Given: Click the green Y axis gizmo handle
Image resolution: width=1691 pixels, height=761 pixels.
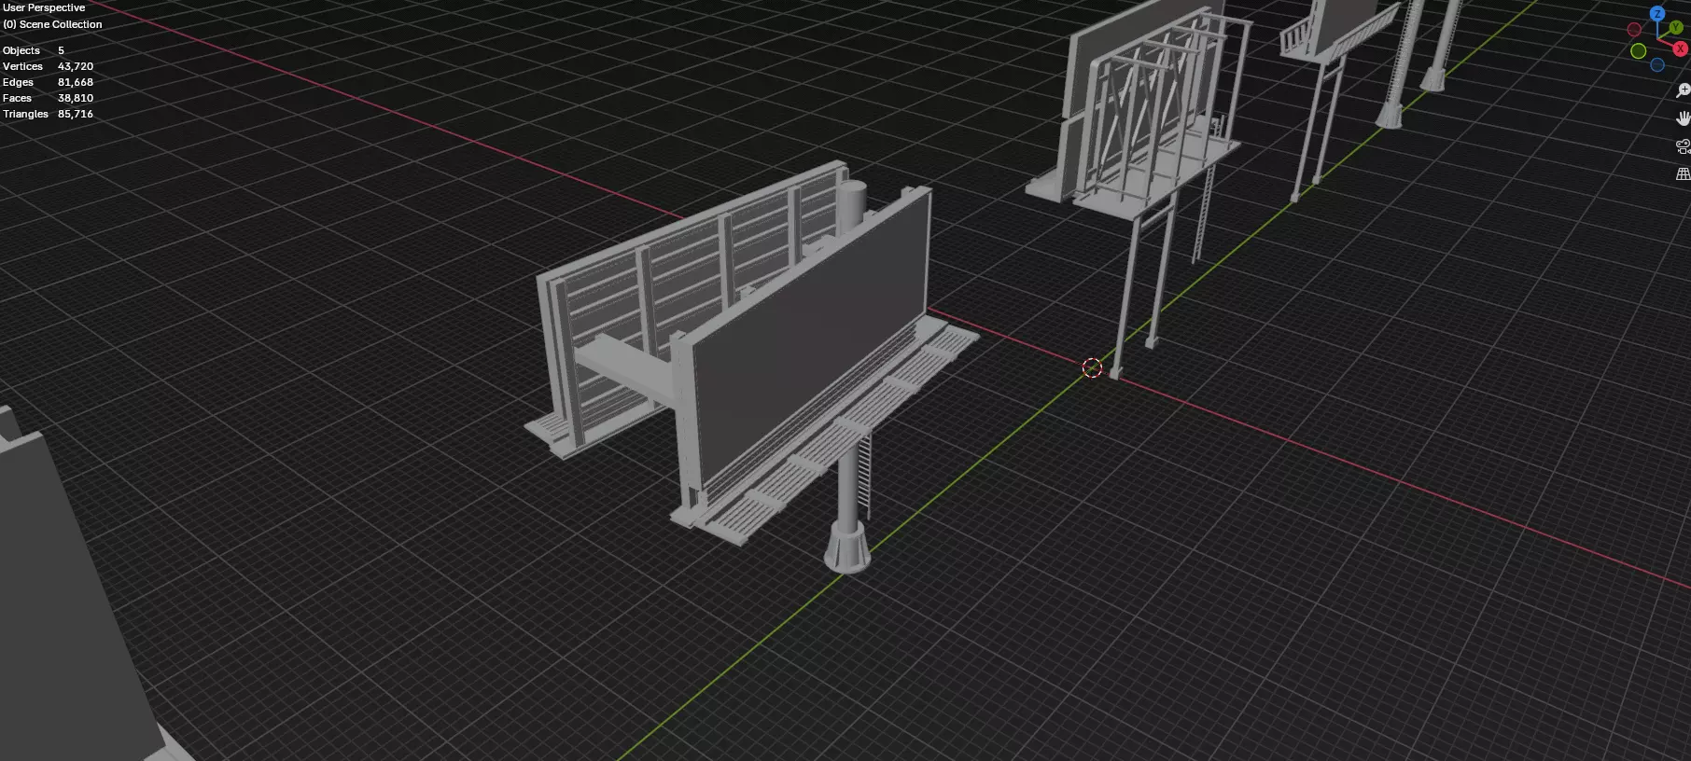Looking at the screenshot, I should pyautogui.click(x=1676, y=28).
